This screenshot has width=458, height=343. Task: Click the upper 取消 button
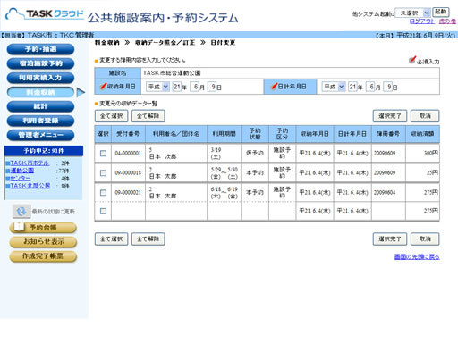425,116
